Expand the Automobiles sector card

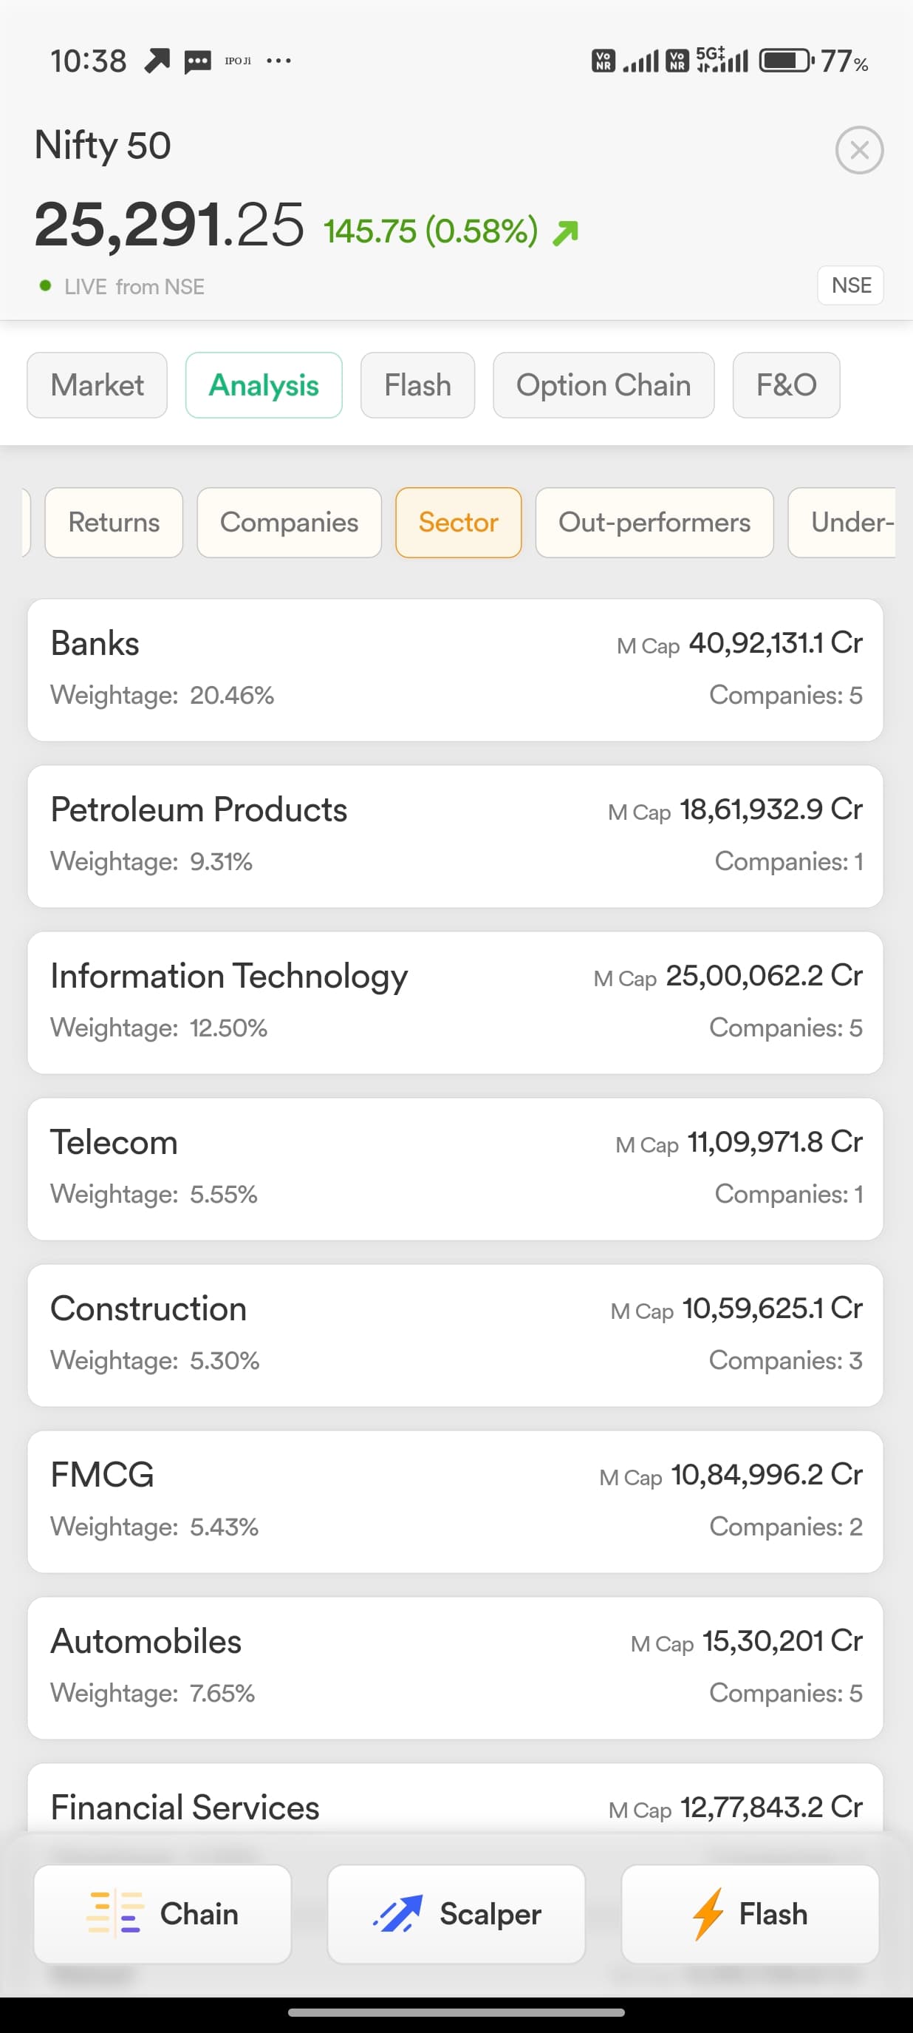tap(456, 1667)
